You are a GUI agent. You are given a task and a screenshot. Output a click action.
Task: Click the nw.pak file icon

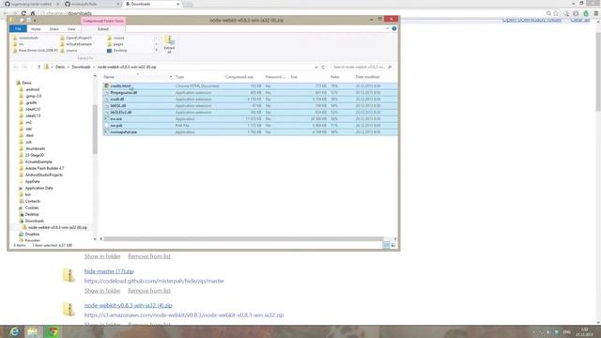[106, 125]
